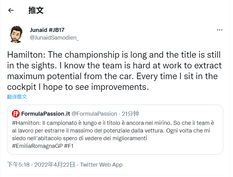
Task: Click the @FormulaPassion handle
Action: tap(94, 114)
